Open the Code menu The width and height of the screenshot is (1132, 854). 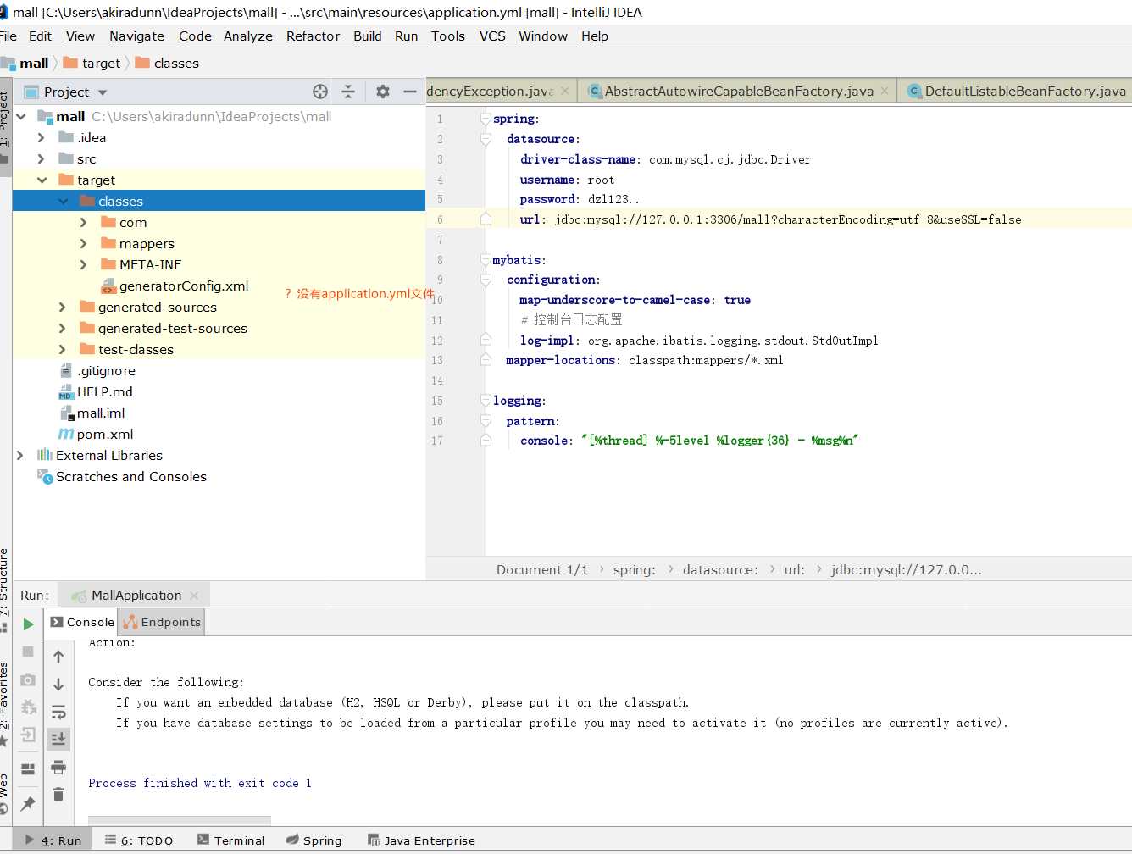click(195, 36)
